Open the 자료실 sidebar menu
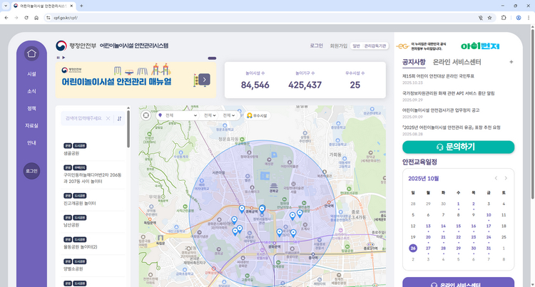This screenshot has height=287, width=535. click(x=31, y=125)
